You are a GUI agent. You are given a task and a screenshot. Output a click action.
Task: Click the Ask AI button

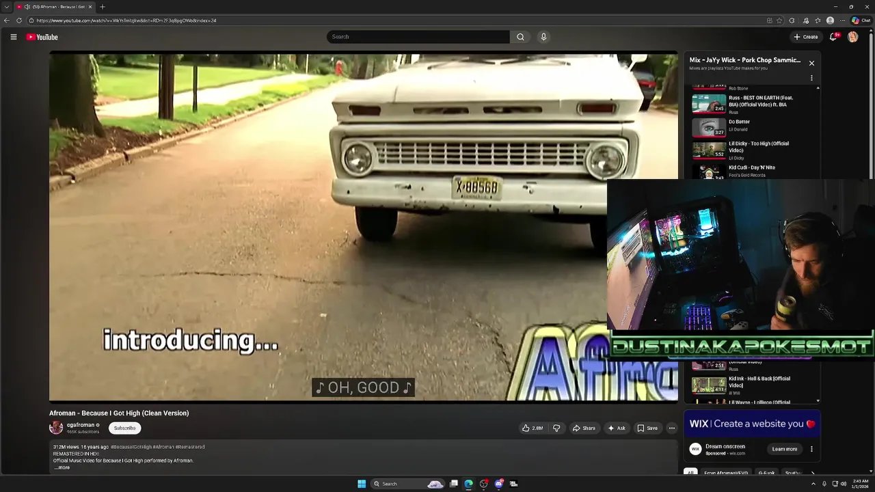pos(616,428)
